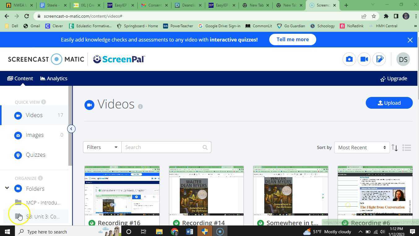Click the info icon beside Quick View

44,102
